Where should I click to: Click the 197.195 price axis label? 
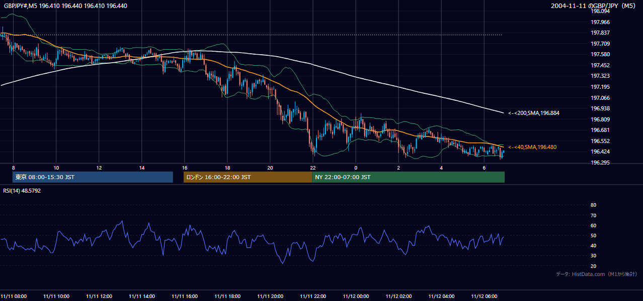pos(600,87)
